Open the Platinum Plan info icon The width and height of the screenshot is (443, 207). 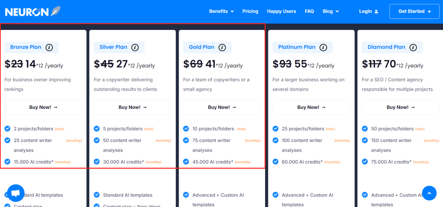coord(323,47)
